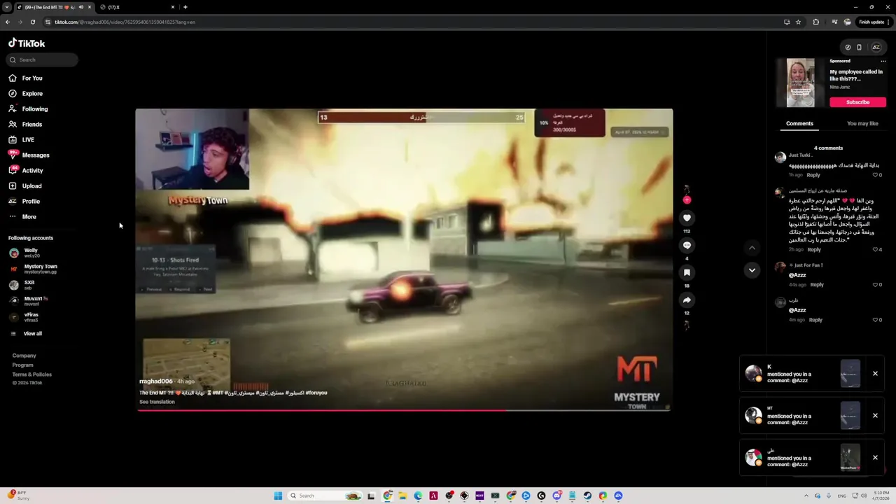Screen dimensions: 896x504
Task: Bookmark this page with the star icon
Action: point(798,22)
